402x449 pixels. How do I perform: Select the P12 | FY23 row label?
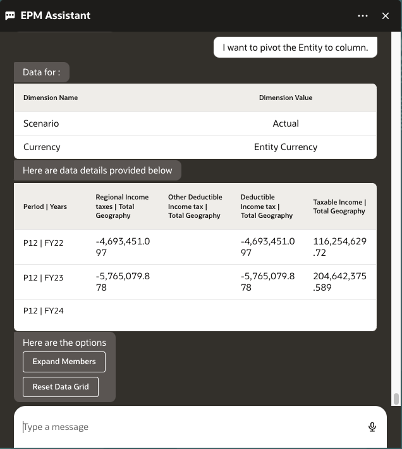tap(43, 277)
